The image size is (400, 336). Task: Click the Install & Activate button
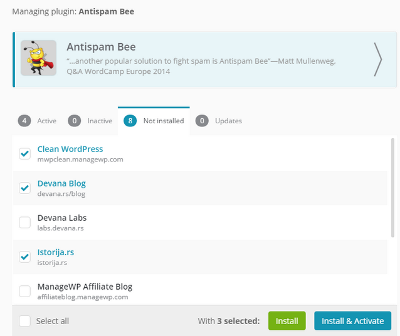(353, 321)
